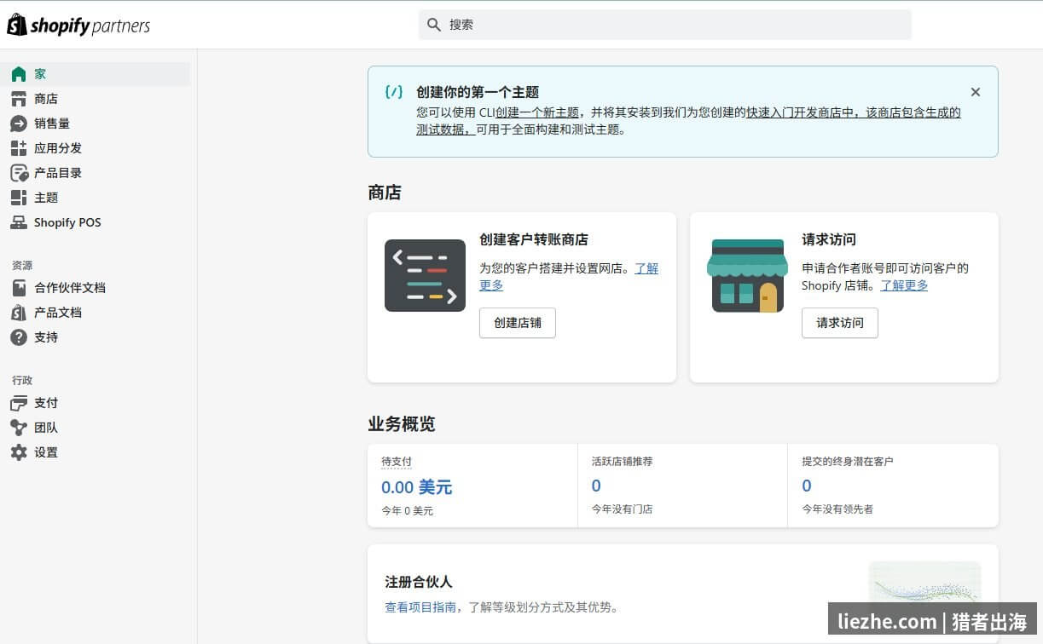Click the 今年没有门店 text
The height and width of the screenshot is (644, 1043).
click(x=623, y=509)
